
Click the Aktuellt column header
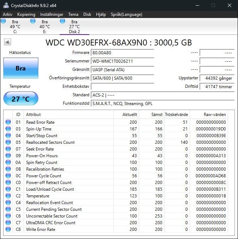coord(126,114)
